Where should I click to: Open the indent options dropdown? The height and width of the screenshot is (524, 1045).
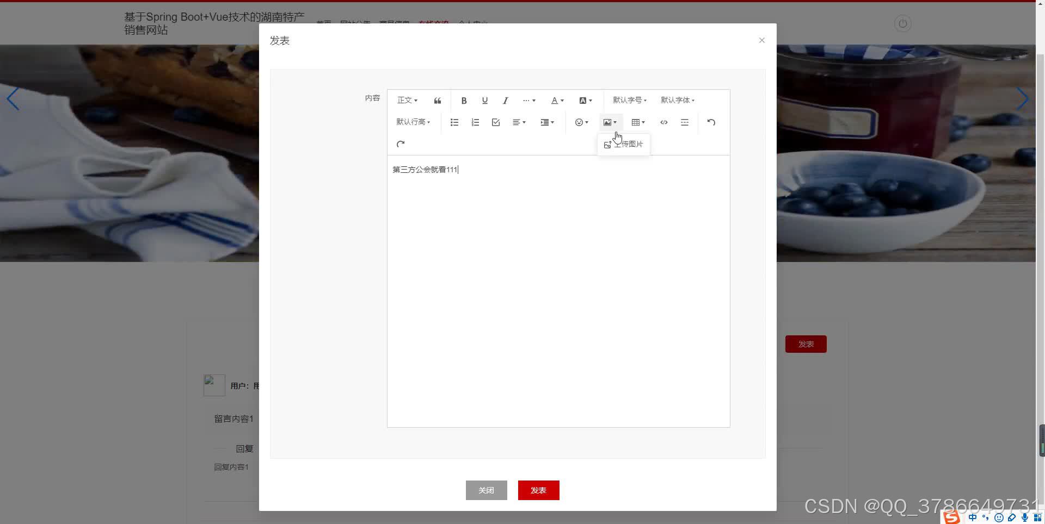click(547, 122)
